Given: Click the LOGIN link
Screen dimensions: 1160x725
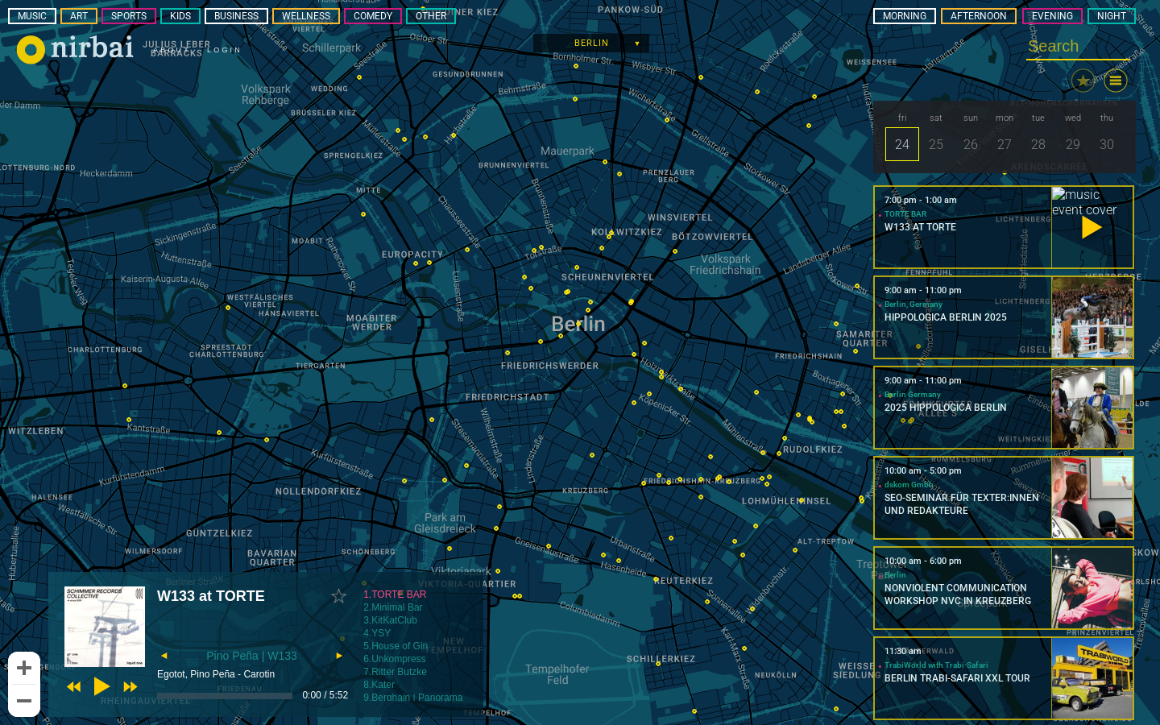Looking at the screenshot, I should [224, 50].
